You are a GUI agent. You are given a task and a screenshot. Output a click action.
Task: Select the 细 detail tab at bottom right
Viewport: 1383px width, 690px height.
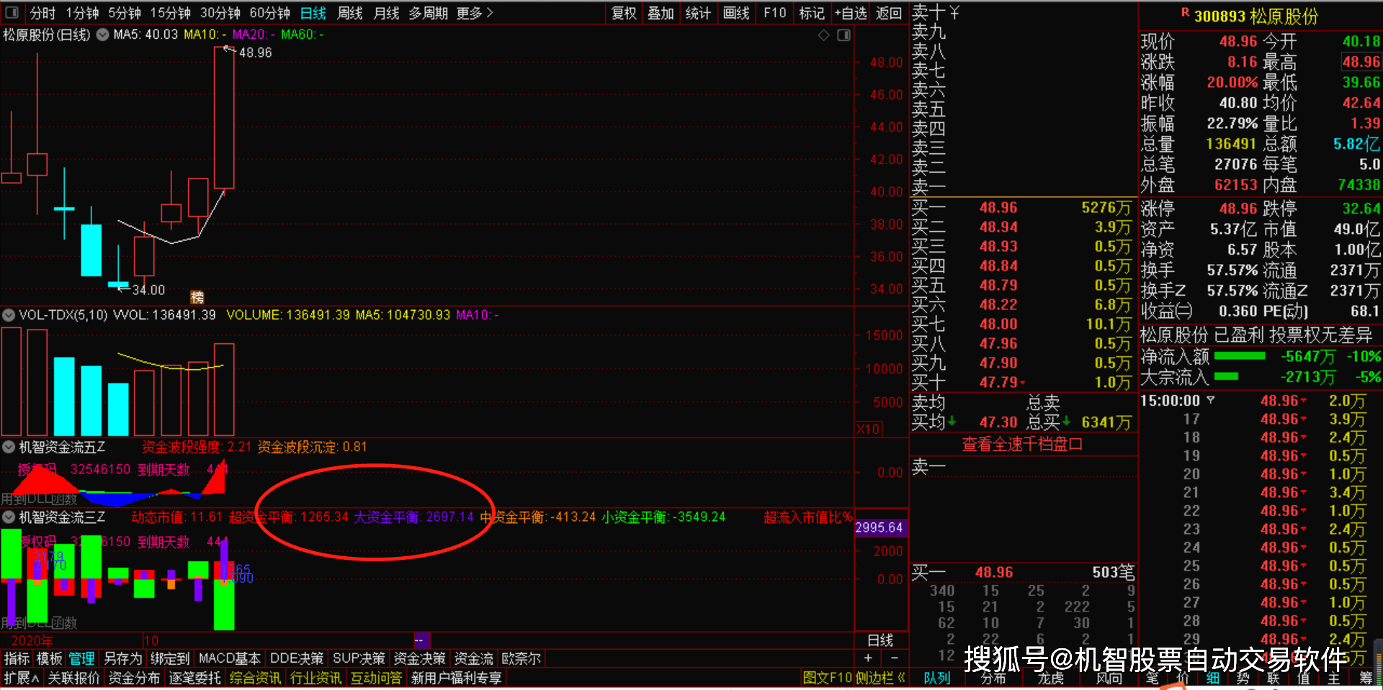tap(1212, 678)
